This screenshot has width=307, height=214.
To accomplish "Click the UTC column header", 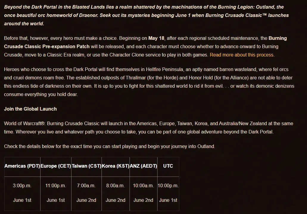I will point(168,166).
